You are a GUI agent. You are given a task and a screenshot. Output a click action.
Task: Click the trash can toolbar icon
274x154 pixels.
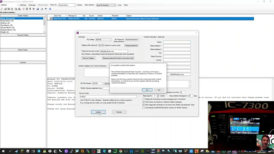(x=30, y=9)
